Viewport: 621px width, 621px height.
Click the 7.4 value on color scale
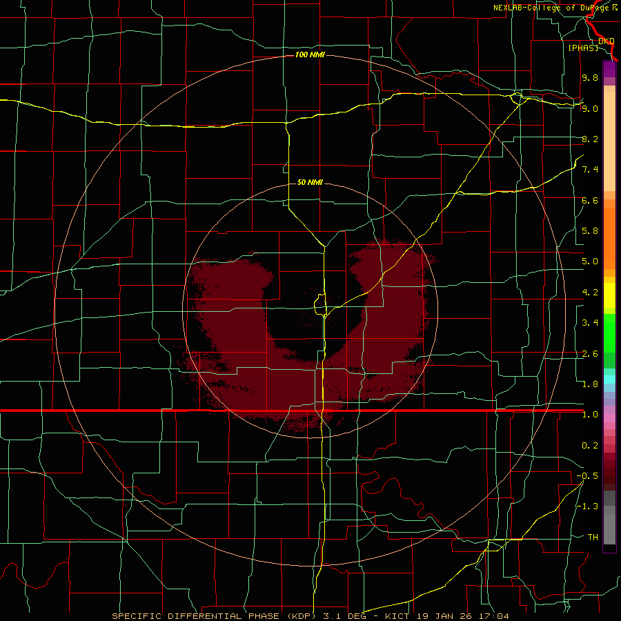coord(590,170)
